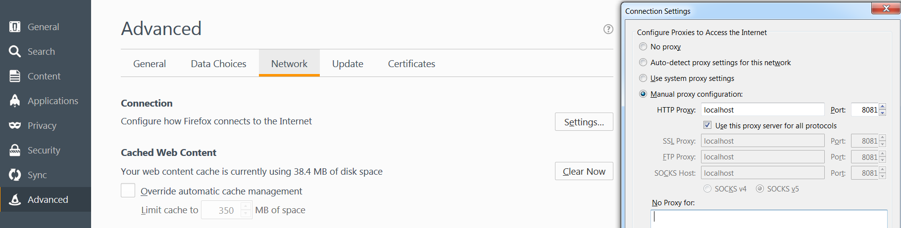
Task: Click the help question mark icon
Action: [x=608, y=29]
